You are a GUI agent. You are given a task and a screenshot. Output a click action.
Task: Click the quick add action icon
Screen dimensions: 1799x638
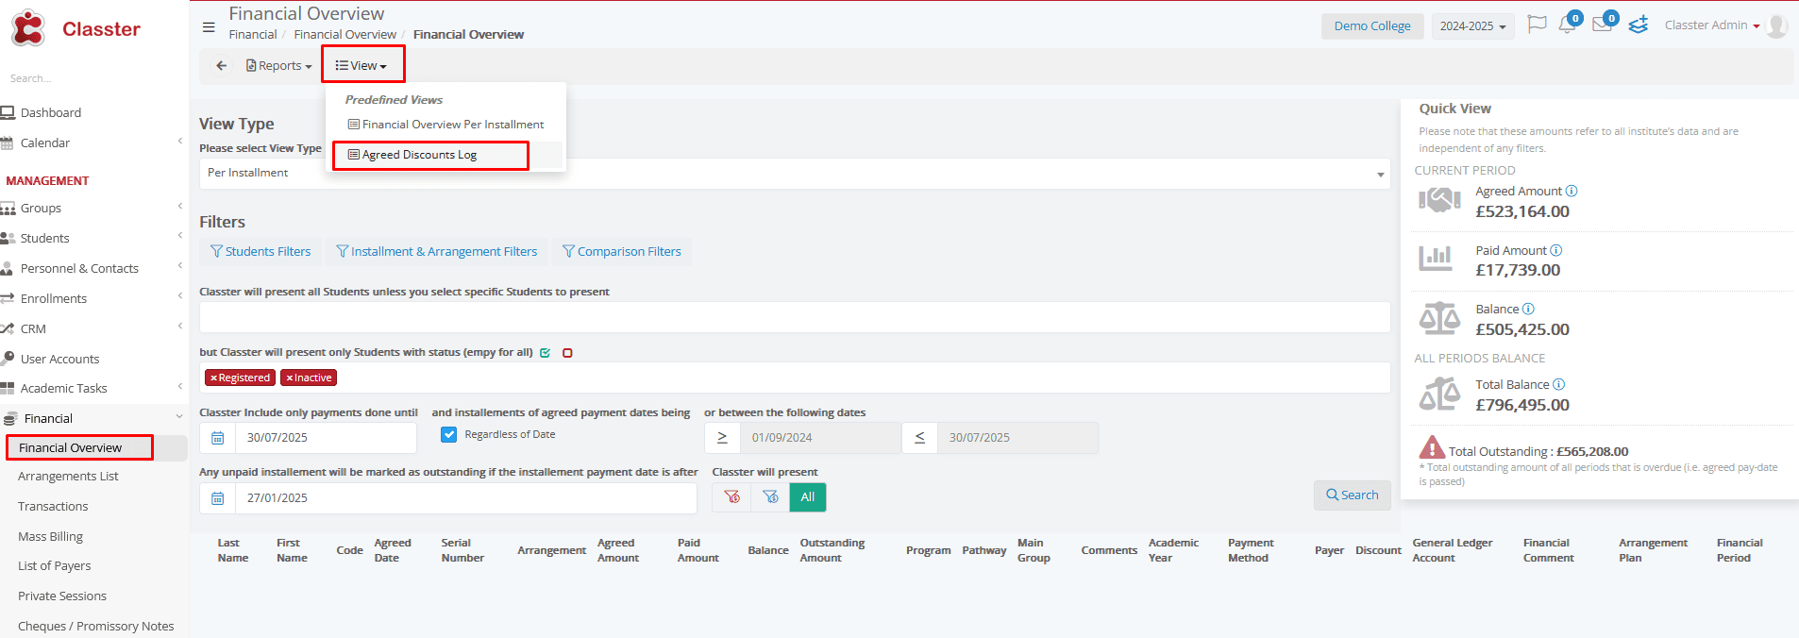tap(1639, 25)
